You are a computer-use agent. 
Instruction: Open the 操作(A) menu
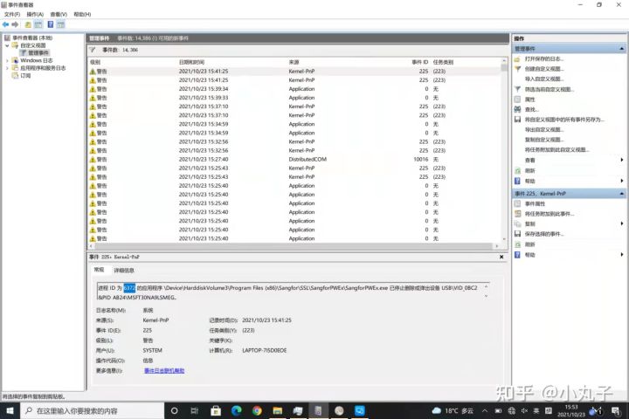[x=35, y=14]
